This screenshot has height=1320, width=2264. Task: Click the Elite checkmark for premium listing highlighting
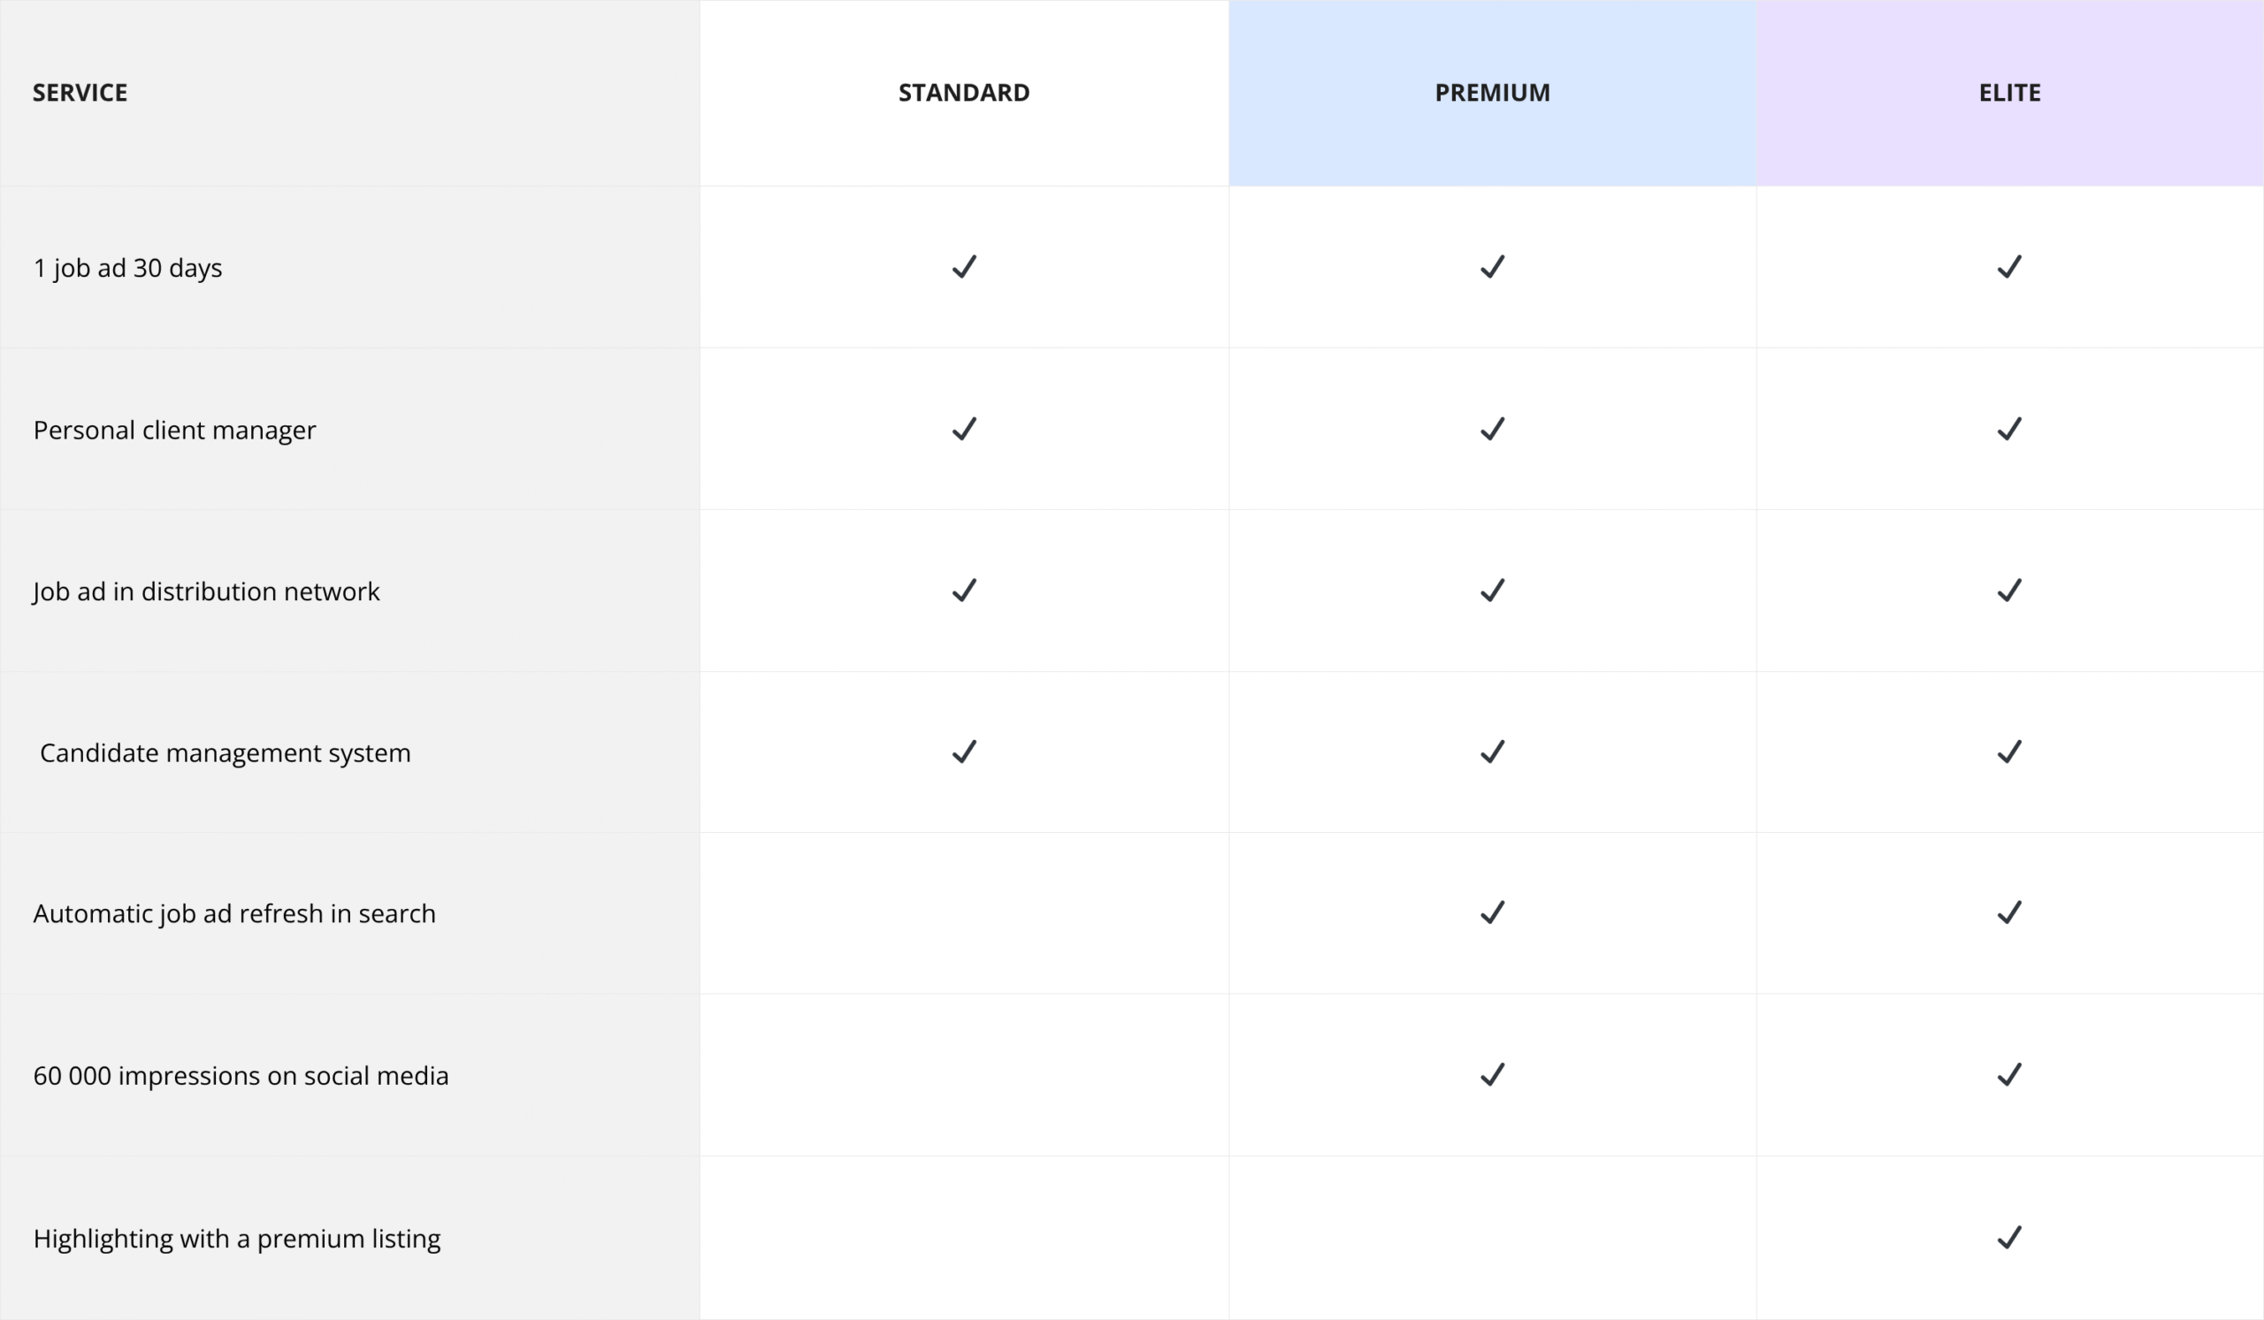point(2010,1238)
